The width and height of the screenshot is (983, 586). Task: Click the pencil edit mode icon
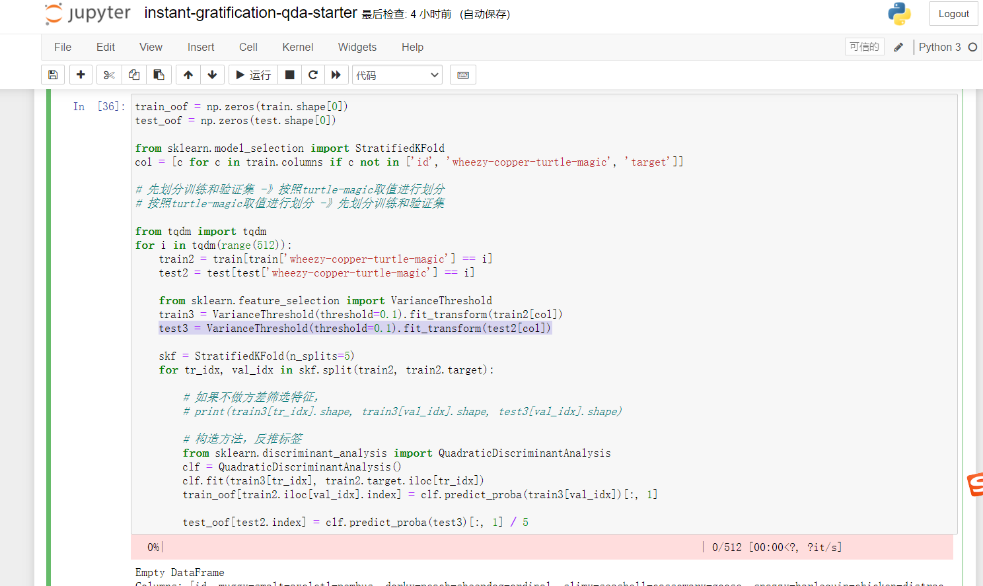pos(898,47)
